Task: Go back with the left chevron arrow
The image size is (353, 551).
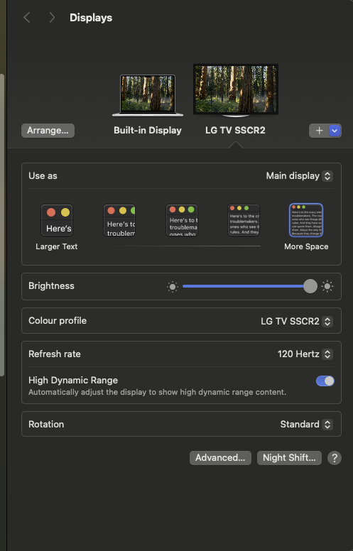Action: [27, 17]
